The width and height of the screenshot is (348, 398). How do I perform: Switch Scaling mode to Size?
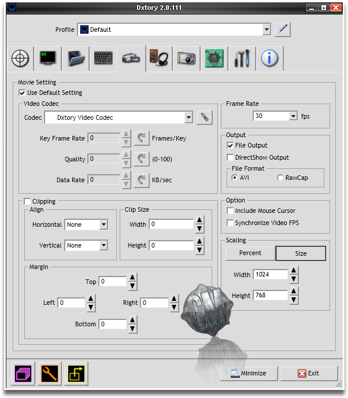[x=301, y=253]
